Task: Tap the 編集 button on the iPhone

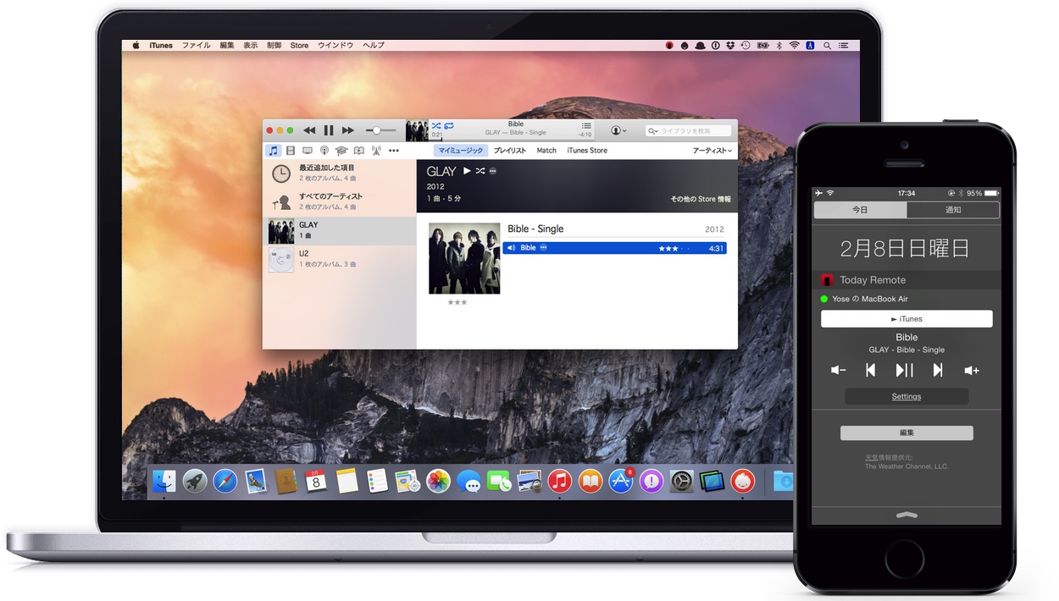Action: (x=907, y=433)
